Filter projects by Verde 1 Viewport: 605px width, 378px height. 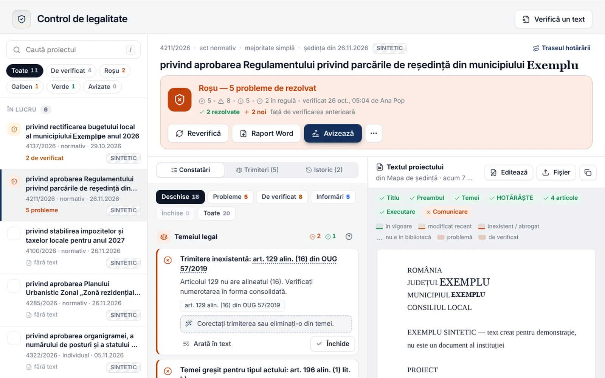coord(64,87)
